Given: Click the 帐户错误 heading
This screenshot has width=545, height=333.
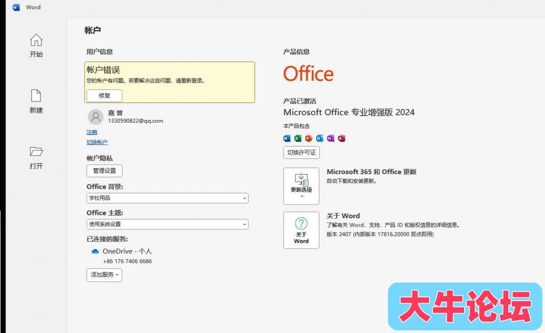Looking at the screenshot, I should (x=103, y=70).
